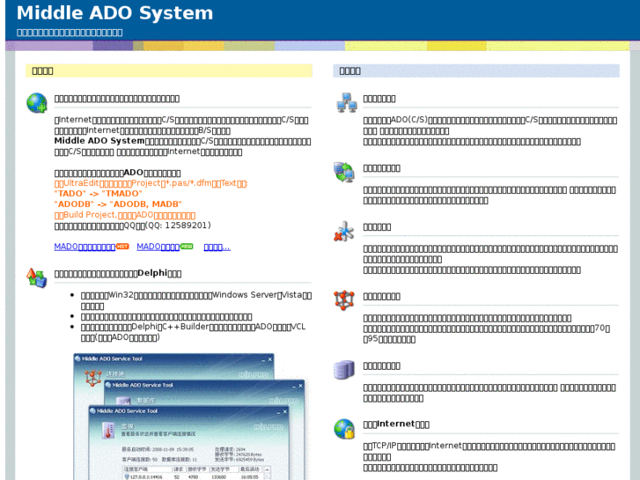Click the paragraph line containing ADO(C/S)

(490, 120)
